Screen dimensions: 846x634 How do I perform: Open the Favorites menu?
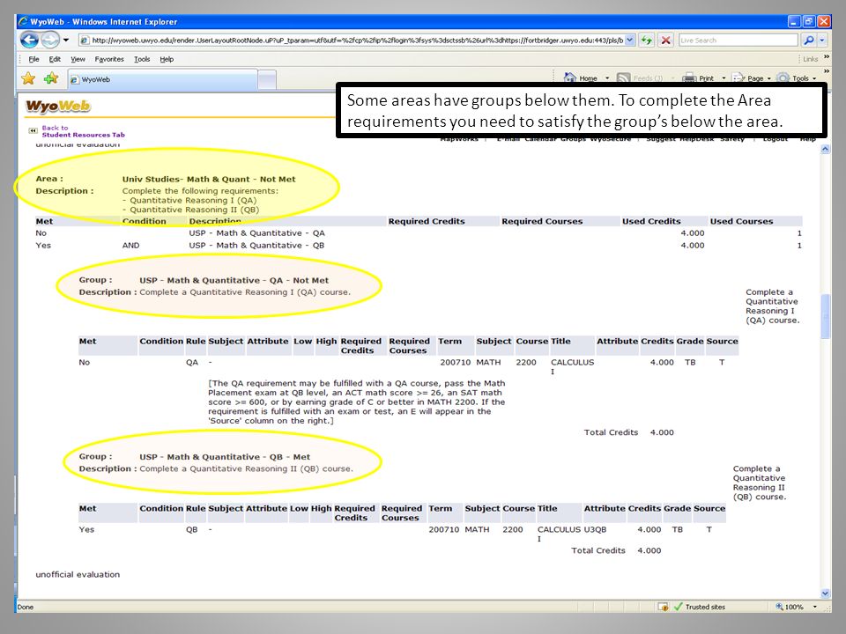tap(109, 59)
